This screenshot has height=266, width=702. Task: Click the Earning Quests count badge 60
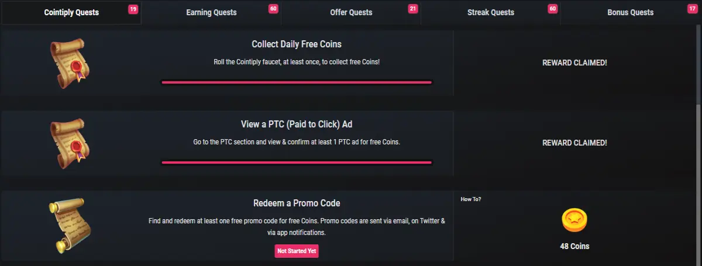(273, 9)
